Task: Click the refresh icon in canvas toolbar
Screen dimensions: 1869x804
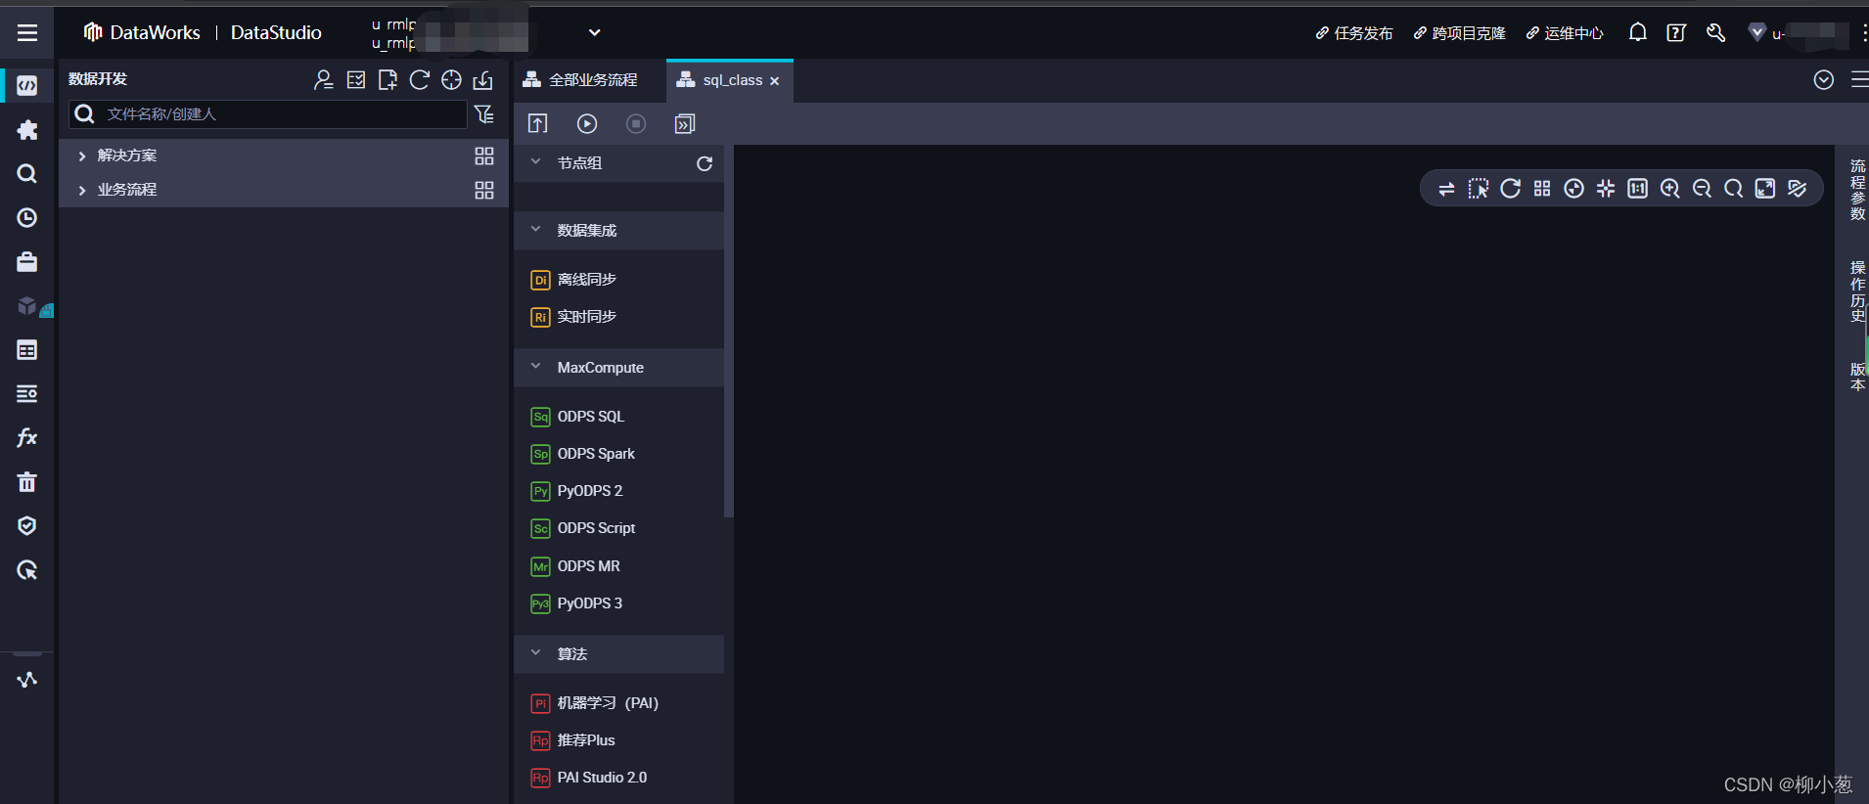Action: 1510,189
